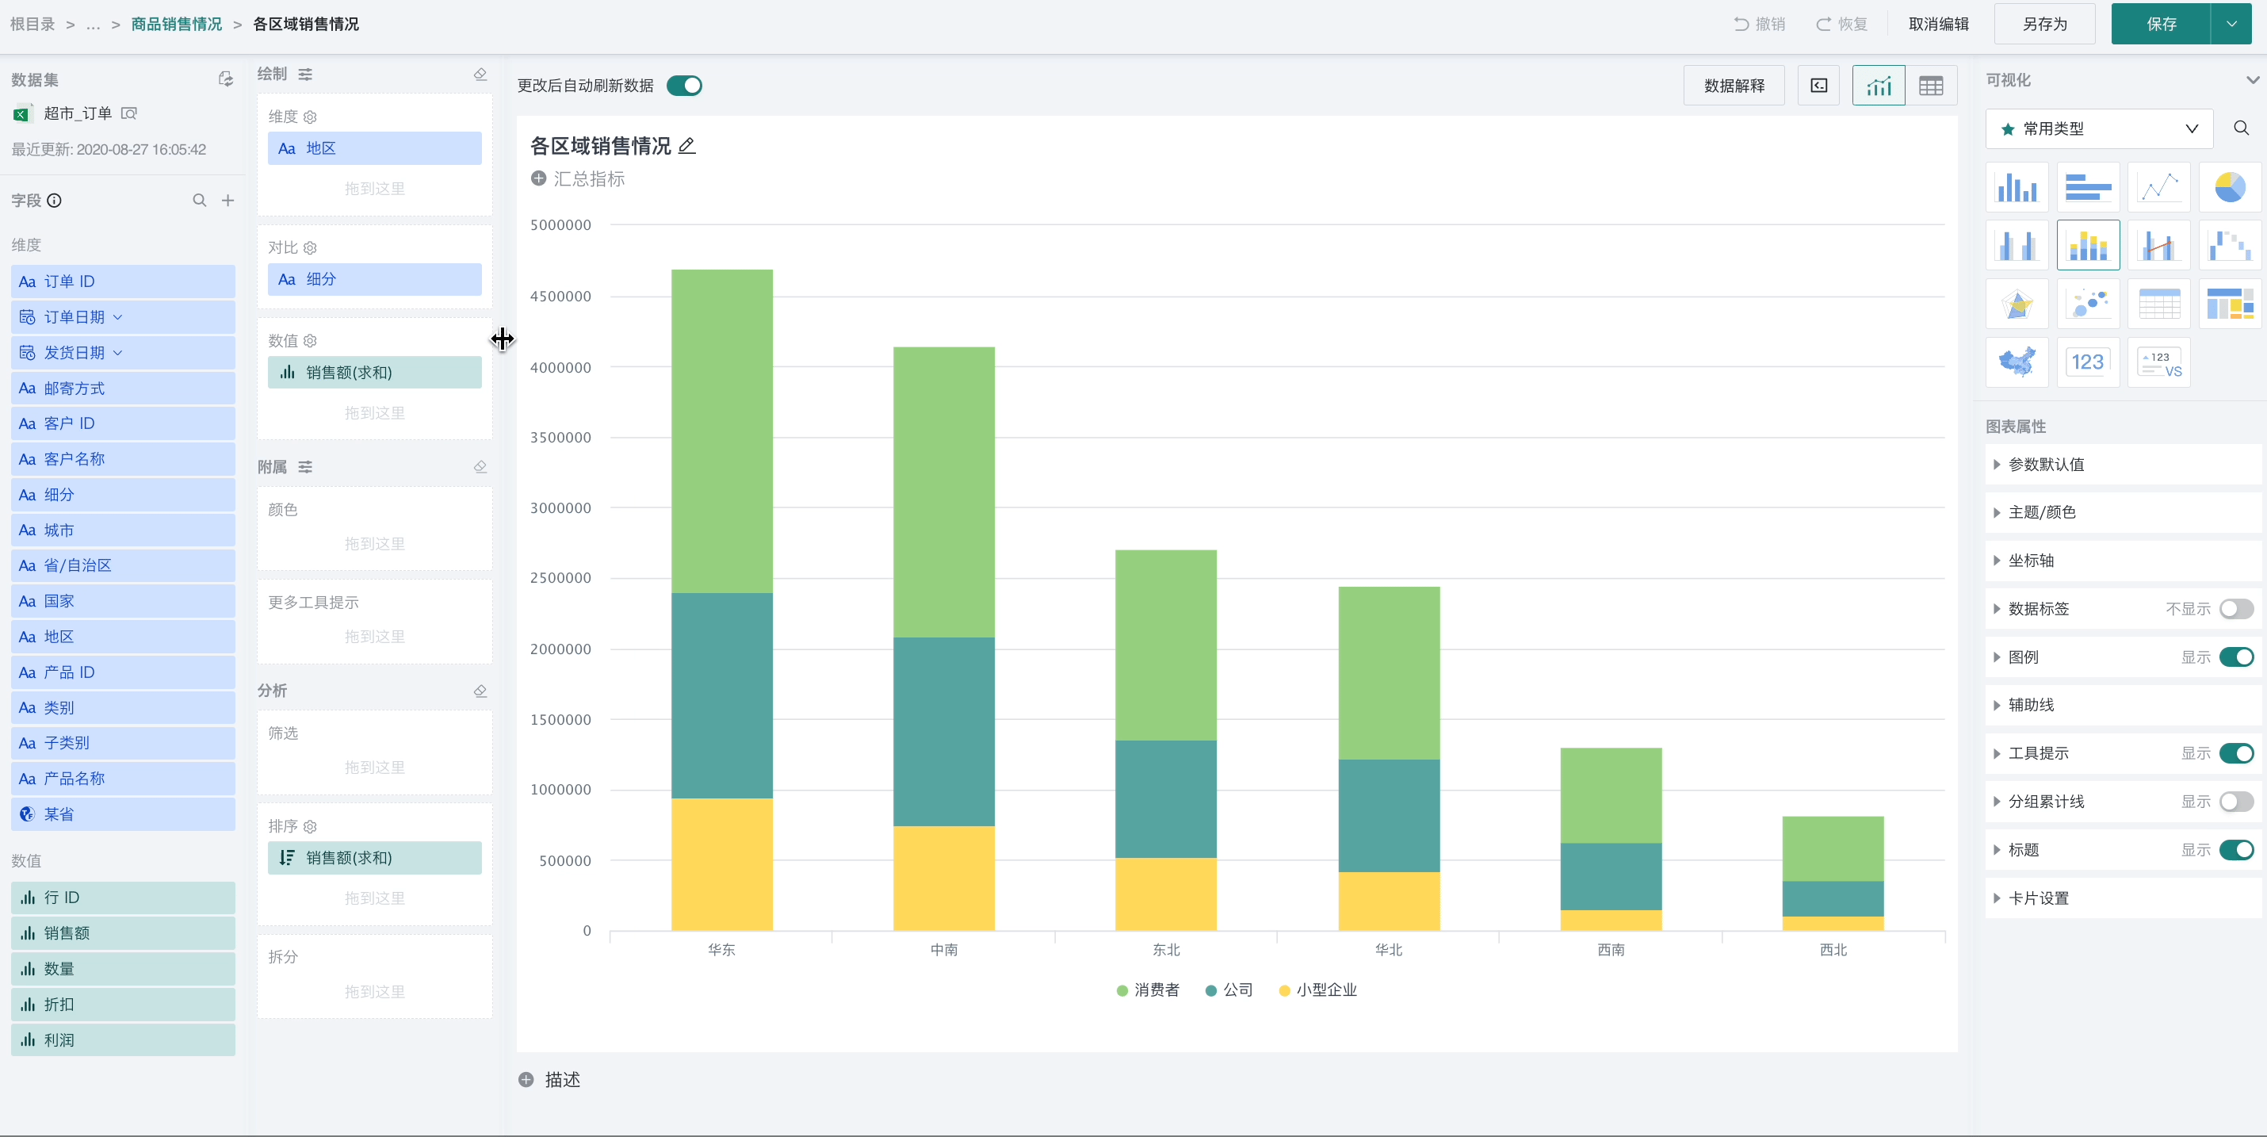Image resolution: width=2267 pixels, height=1137 pixels.
Task: Select the scatter bubble chart icon
Action: click(x=2088, y=304)
